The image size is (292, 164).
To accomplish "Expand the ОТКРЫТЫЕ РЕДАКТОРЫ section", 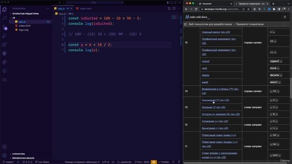I will point(26,14).
